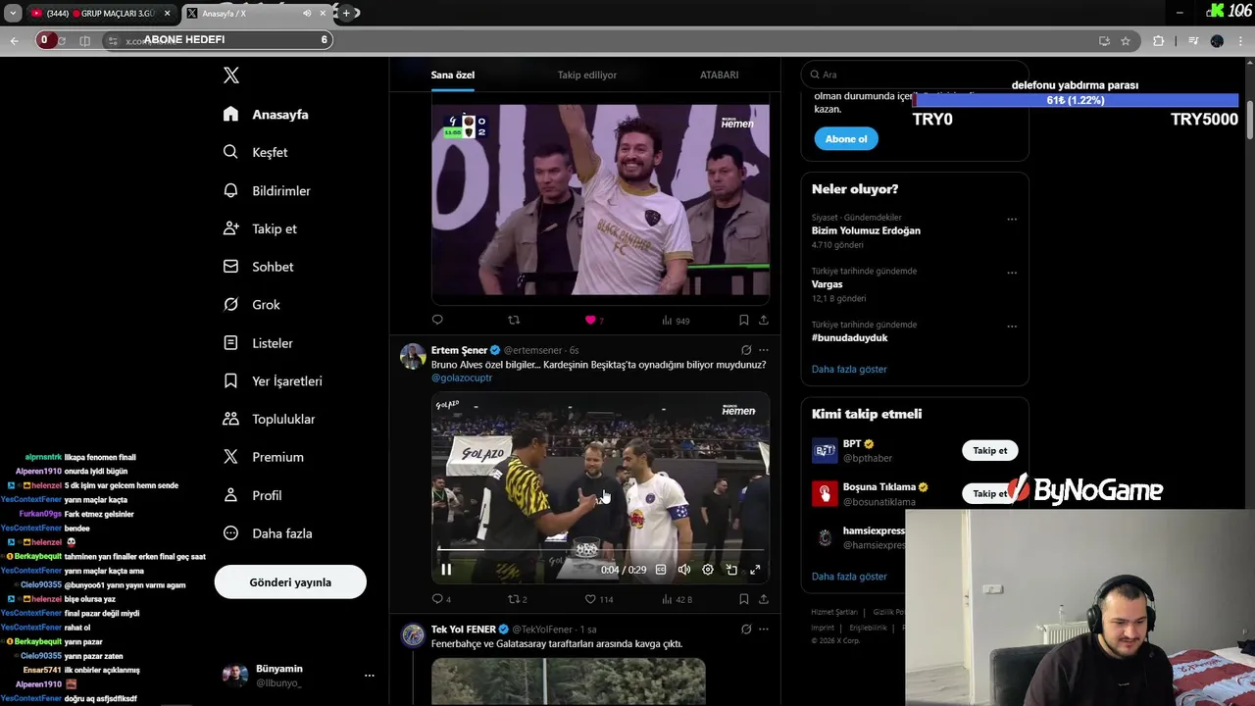The image size is (1255, 706).
Task: Toggle captions on the video player
Action: (x=661, y=570)
